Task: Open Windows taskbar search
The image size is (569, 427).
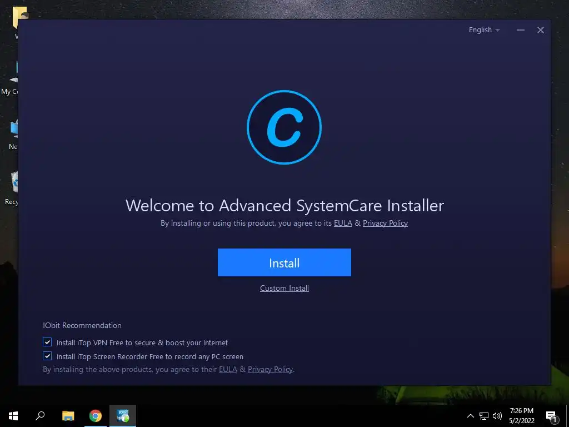Action: (x=40, y=416)
